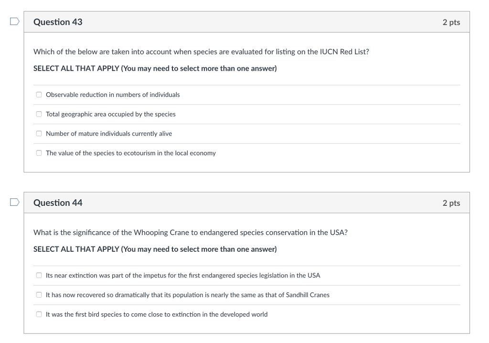Viewport: 489px width, 343px height.
Task: Click the IUCN Red List question text
Action: click(201, 52)
